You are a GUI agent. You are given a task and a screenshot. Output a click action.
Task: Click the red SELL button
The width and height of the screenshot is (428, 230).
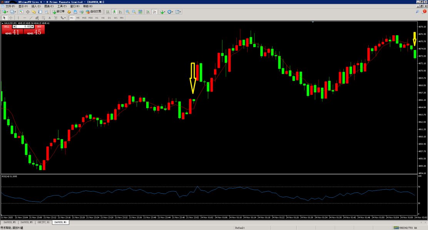(7, 27)
